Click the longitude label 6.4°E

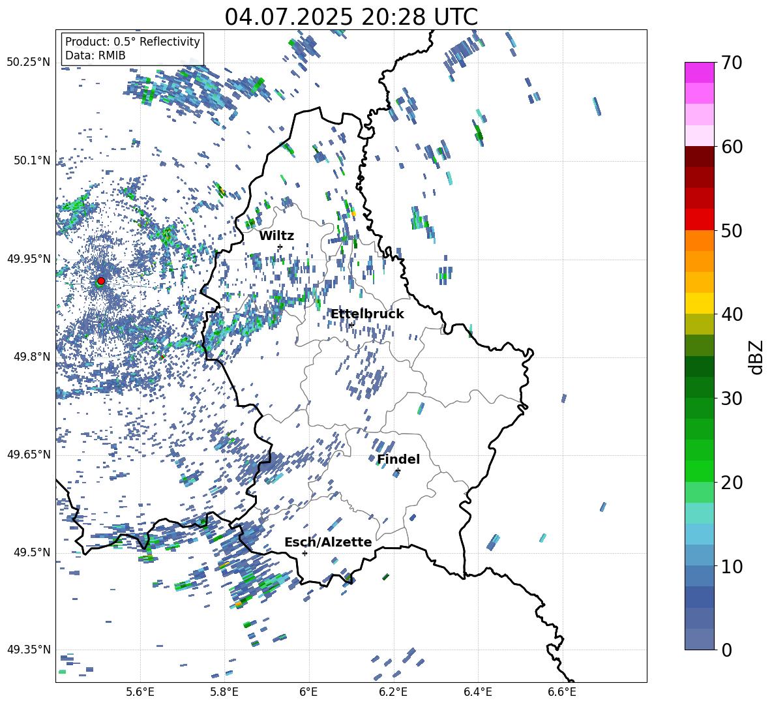point(477,692)
